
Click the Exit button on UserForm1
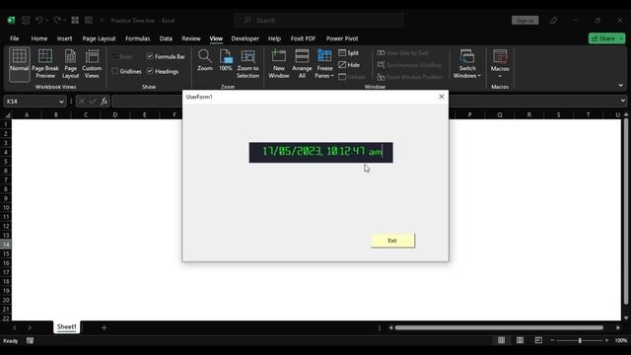pos(392,241)
